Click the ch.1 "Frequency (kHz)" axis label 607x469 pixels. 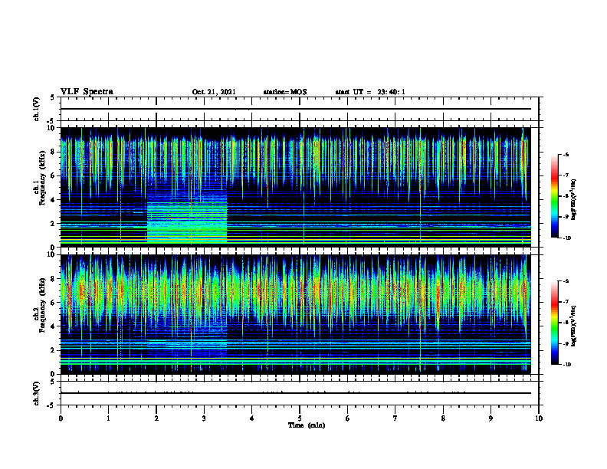(42, 178)
